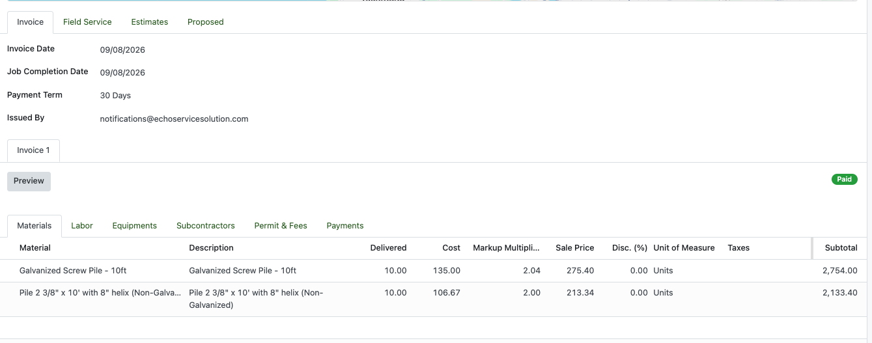Open the Permit & Fees tab
The height and width of the screenshot is (343, 872).
click(281, 226)
